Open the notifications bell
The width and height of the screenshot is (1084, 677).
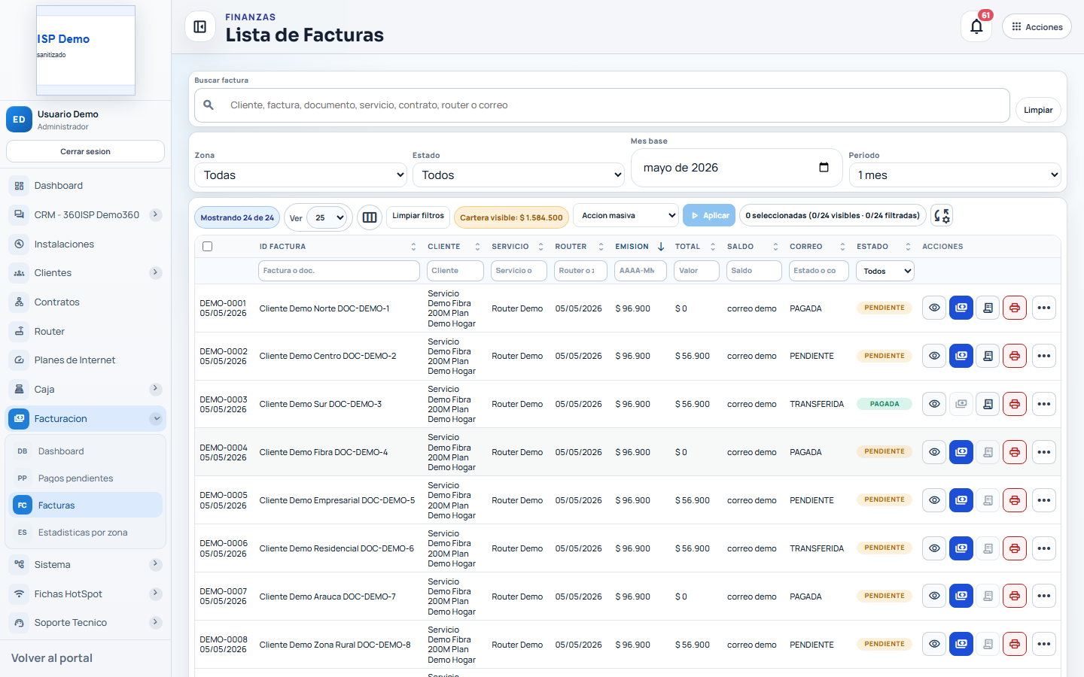pos(976,27)
